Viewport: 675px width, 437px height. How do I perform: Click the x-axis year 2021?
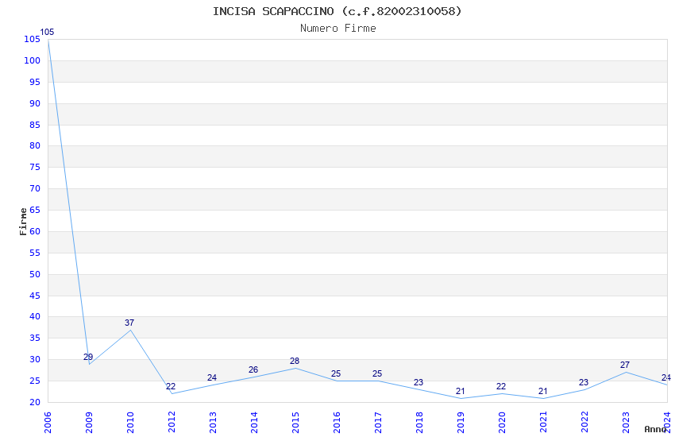[x=543, y=423]
